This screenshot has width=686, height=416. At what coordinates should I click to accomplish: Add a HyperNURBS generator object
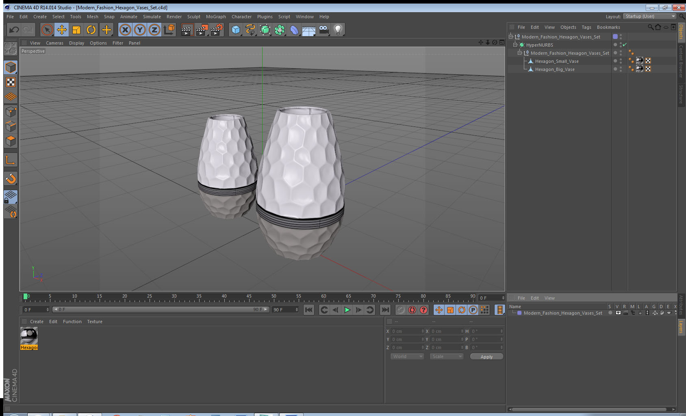[x=265, y=30]
